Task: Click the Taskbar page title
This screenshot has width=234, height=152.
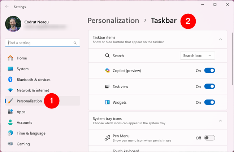Action: click(x=164, y=21)
